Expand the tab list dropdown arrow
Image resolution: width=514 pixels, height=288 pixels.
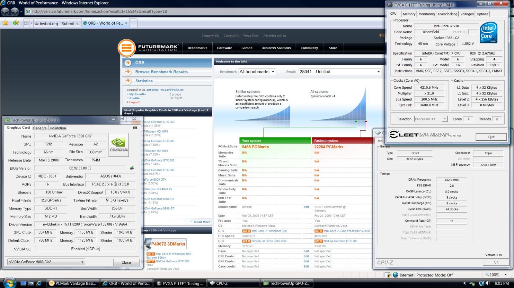(x=31, y=23)
